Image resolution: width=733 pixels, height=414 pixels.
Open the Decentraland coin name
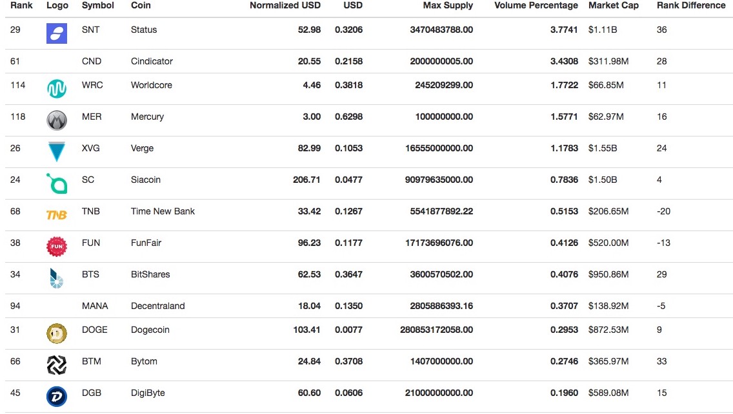tap(157, 306)
